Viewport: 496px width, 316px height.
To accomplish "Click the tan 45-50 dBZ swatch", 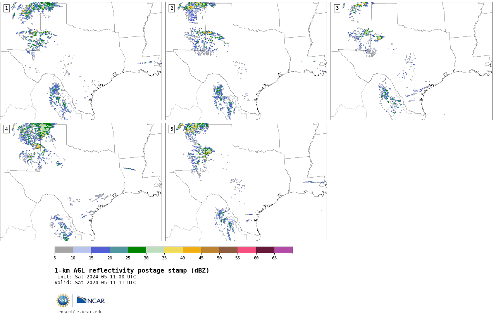I will click(x=210, y=250).
